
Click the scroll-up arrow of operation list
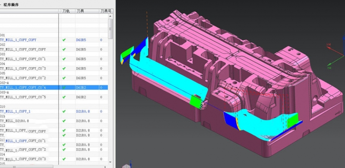111,16
